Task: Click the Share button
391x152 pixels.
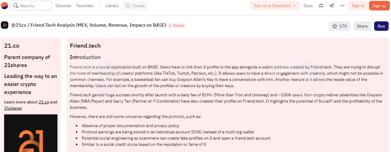Action: pos(362,26)
